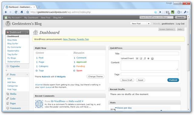
Task: Reload the page with the refresh icon
Action: (16, 12)
